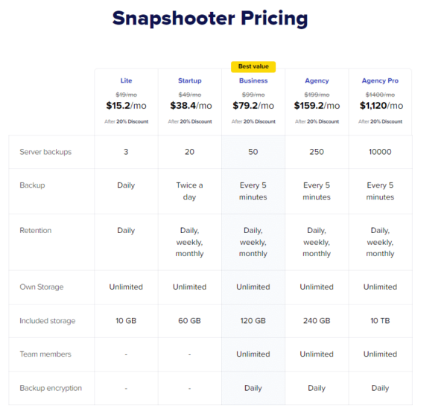Click the Snapshooter Pricing heading
Viewport: 447px width, 411px height.
pos(209,18)
